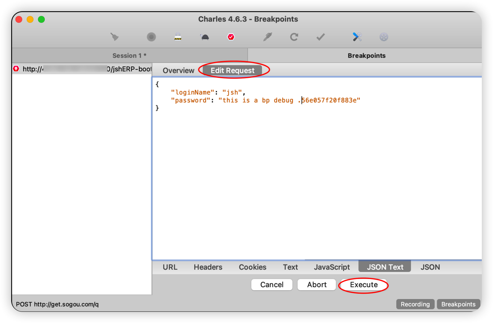Image resolution: width=493 pixels, height=323 pixels.
Task: Click the Cancel button
Action: (x=272, y=285)
